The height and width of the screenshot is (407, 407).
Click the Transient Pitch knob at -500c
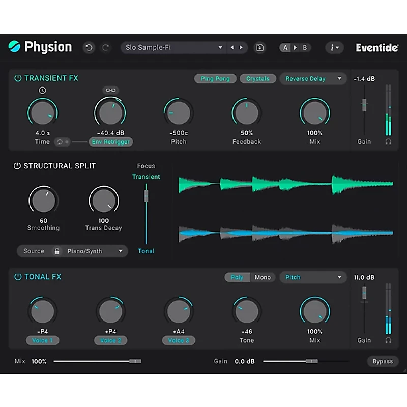(x=179, y=113)
